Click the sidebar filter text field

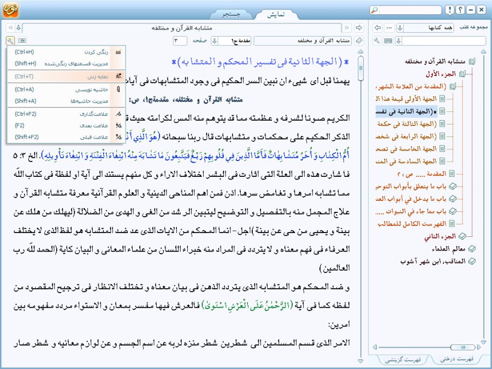pyautogui.click(x=444, y=40)
